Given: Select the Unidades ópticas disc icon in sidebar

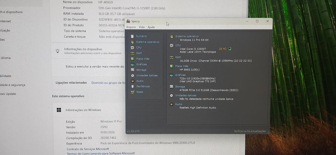Looking at the screenshot, I should [x=132, y=75].
